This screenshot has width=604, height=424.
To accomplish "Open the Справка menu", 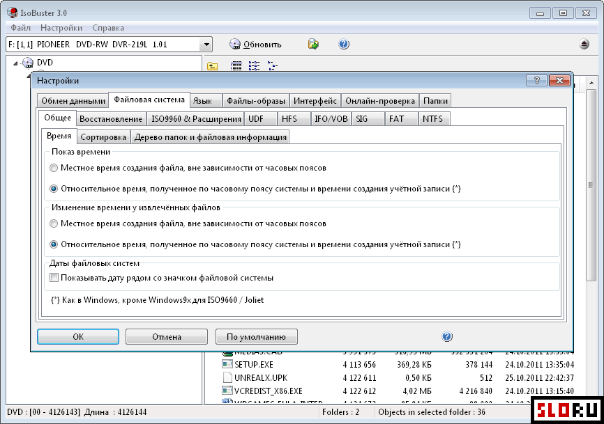I will point(108,28).
